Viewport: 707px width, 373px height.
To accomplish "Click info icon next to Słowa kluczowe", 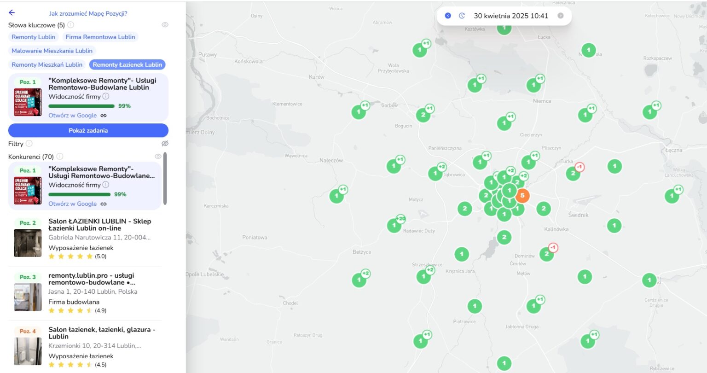I will tap(70, 25).
